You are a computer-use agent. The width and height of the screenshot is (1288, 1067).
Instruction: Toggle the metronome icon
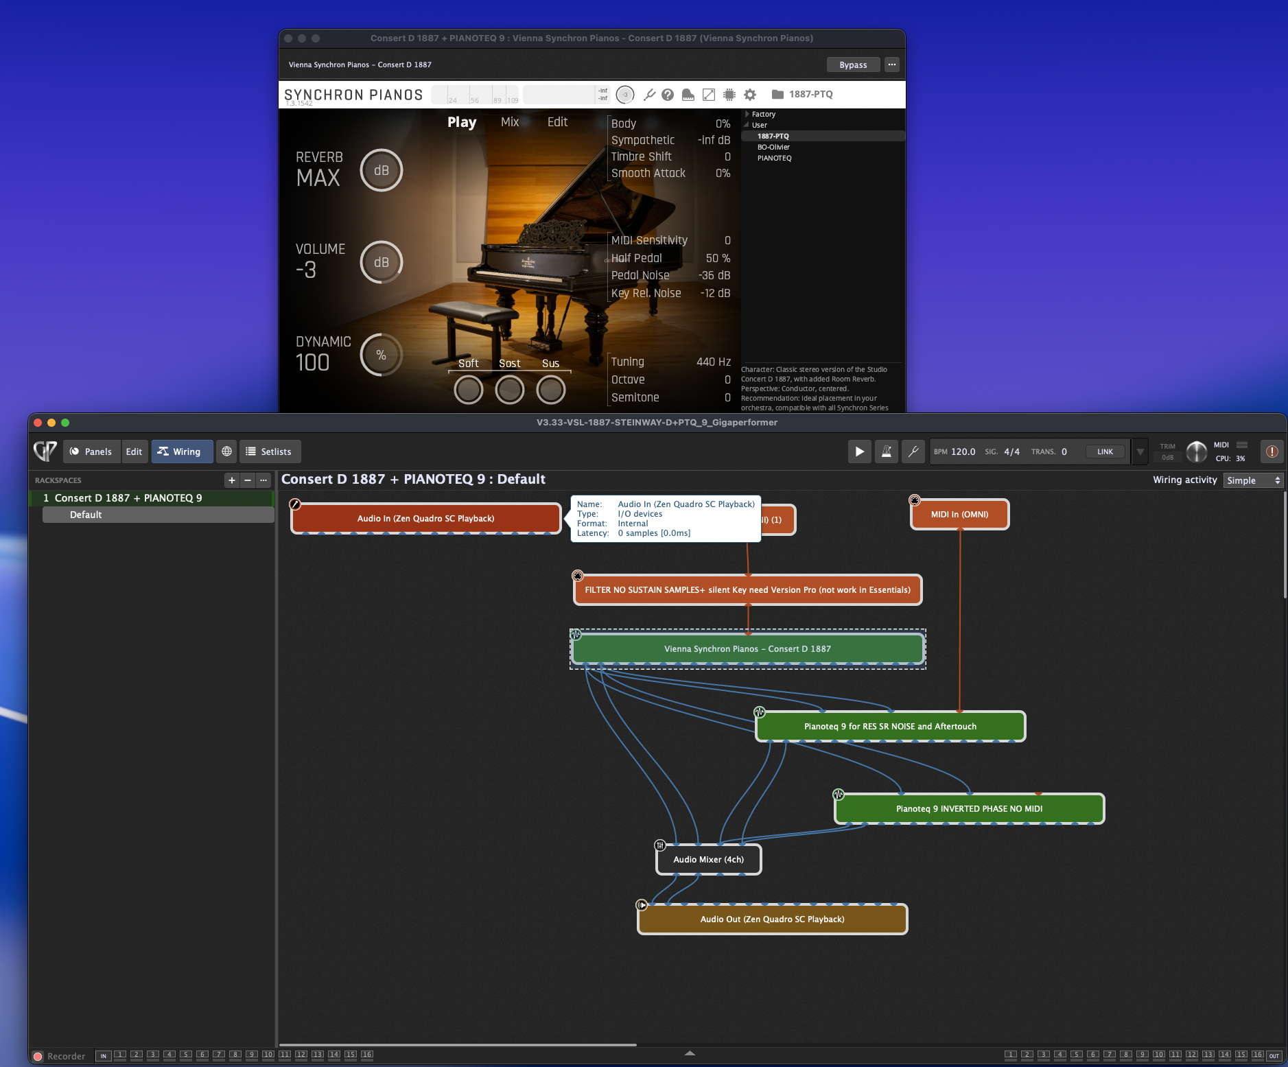(x=887, y=452)
